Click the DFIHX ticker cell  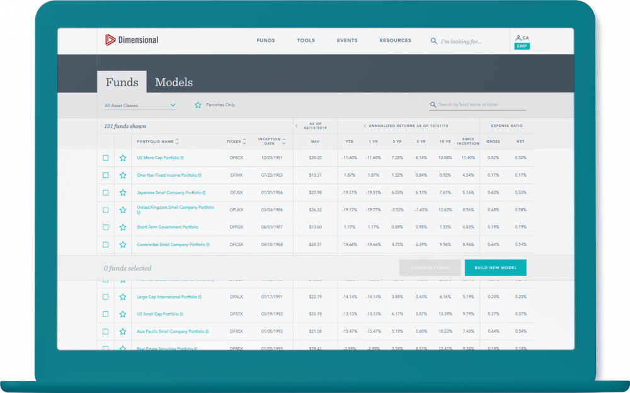point(236,175)
